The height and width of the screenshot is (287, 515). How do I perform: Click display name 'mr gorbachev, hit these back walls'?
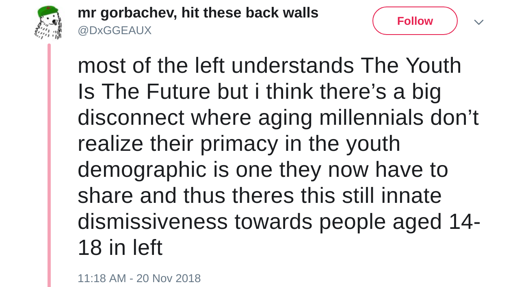pos(198,13)
